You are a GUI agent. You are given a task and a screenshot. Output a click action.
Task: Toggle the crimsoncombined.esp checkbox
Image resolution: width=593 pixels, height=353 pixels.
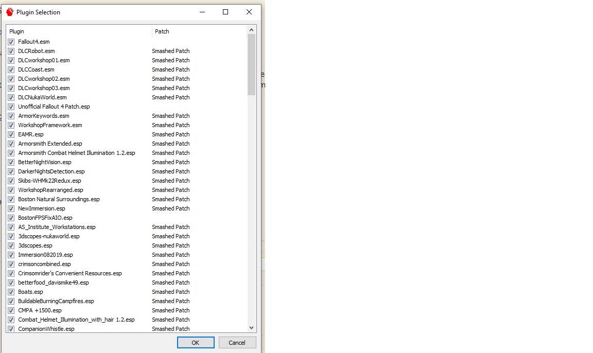tap(11, 264)
